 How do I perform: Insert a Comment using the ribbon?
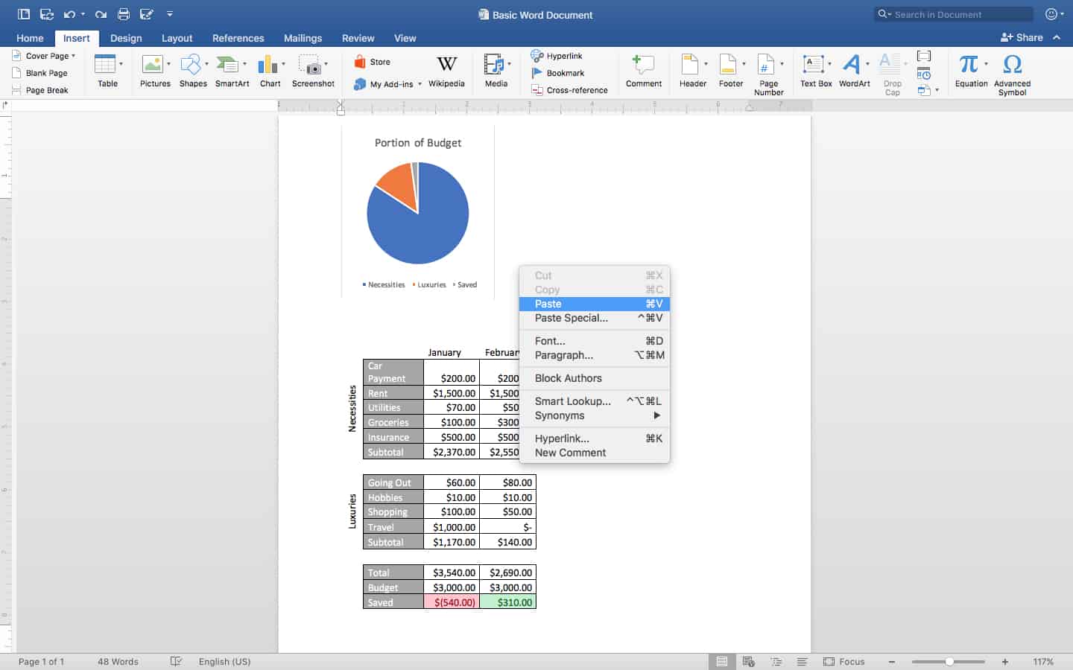click(x=643, y=71)
